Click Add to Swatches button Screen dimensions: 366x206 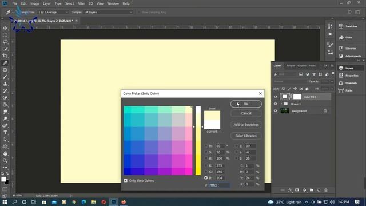246,125
